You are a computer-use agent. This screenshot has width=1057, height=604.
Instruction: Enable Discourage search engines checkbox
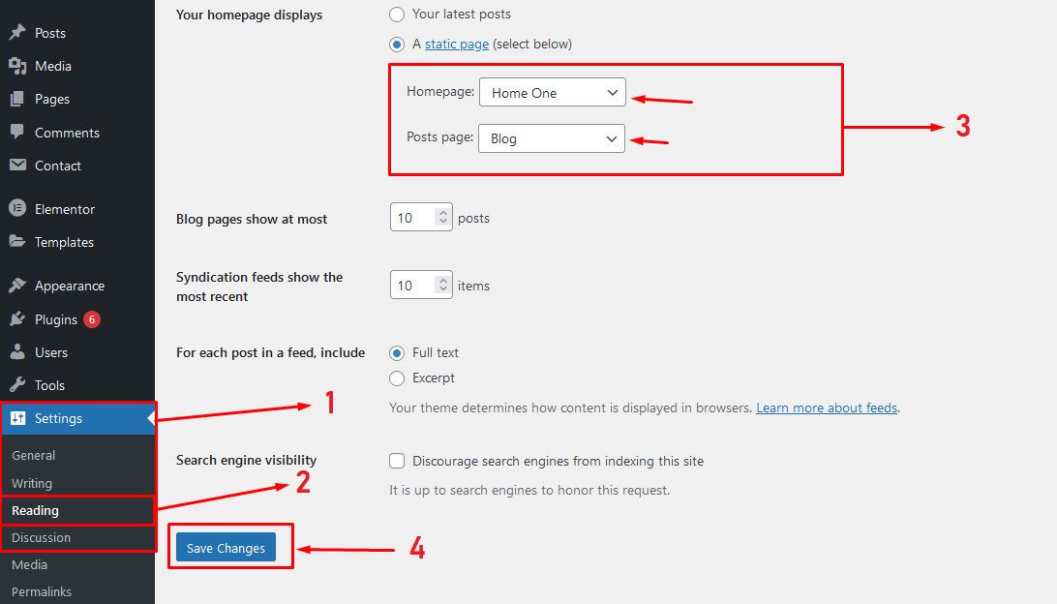(x=397, y=462)
